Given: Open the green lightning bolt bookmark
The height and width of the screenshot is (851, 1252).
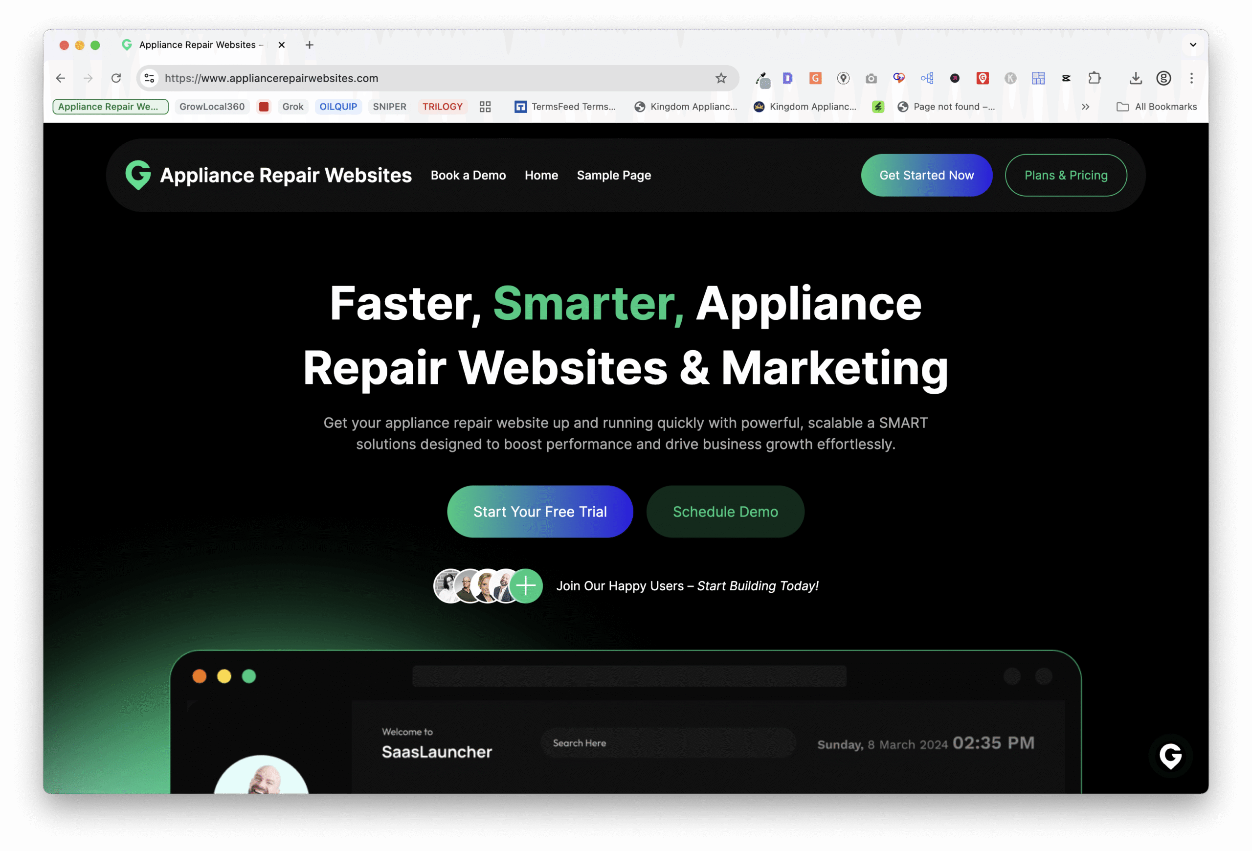Looking at the screenshot, I should (x=878, y=107).
